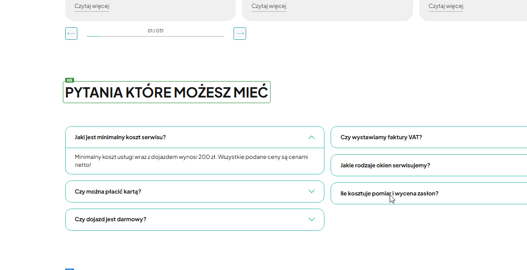Open 'Czy wystawiamy faktury VAT?' question
The width and height of the screenshot is (527, 270).
381,137
